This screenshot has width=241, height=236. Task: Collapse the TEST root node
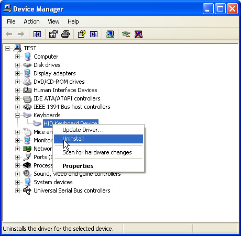click(x=7, y=48)
